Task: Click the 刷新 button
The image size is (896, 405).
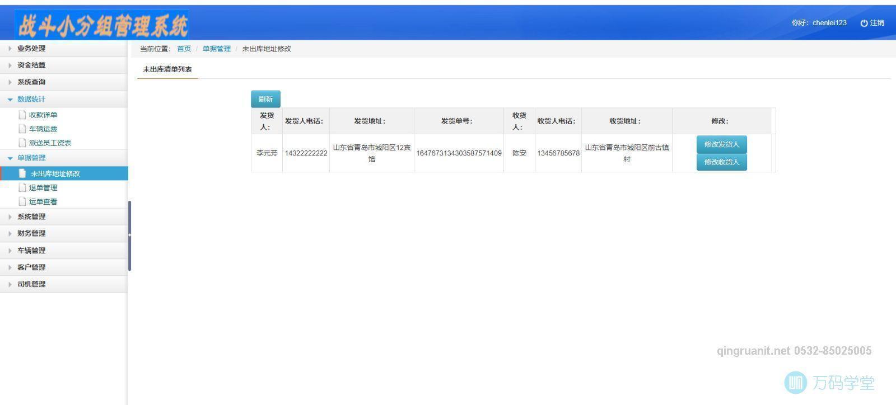Action: pos(265,99)
